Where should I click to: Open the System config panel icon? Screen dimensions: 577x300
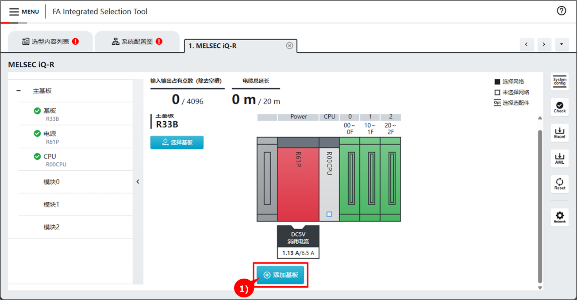point(560,81)
